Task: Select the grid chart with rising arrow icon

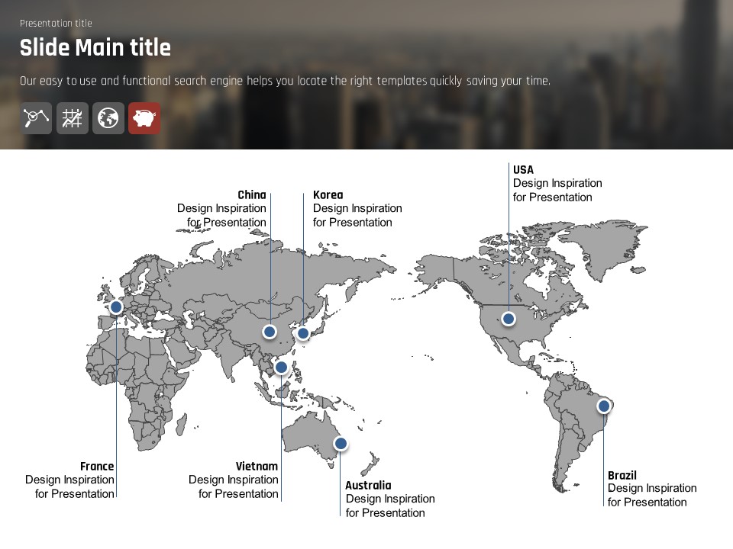Action: [x=73, y=118]
